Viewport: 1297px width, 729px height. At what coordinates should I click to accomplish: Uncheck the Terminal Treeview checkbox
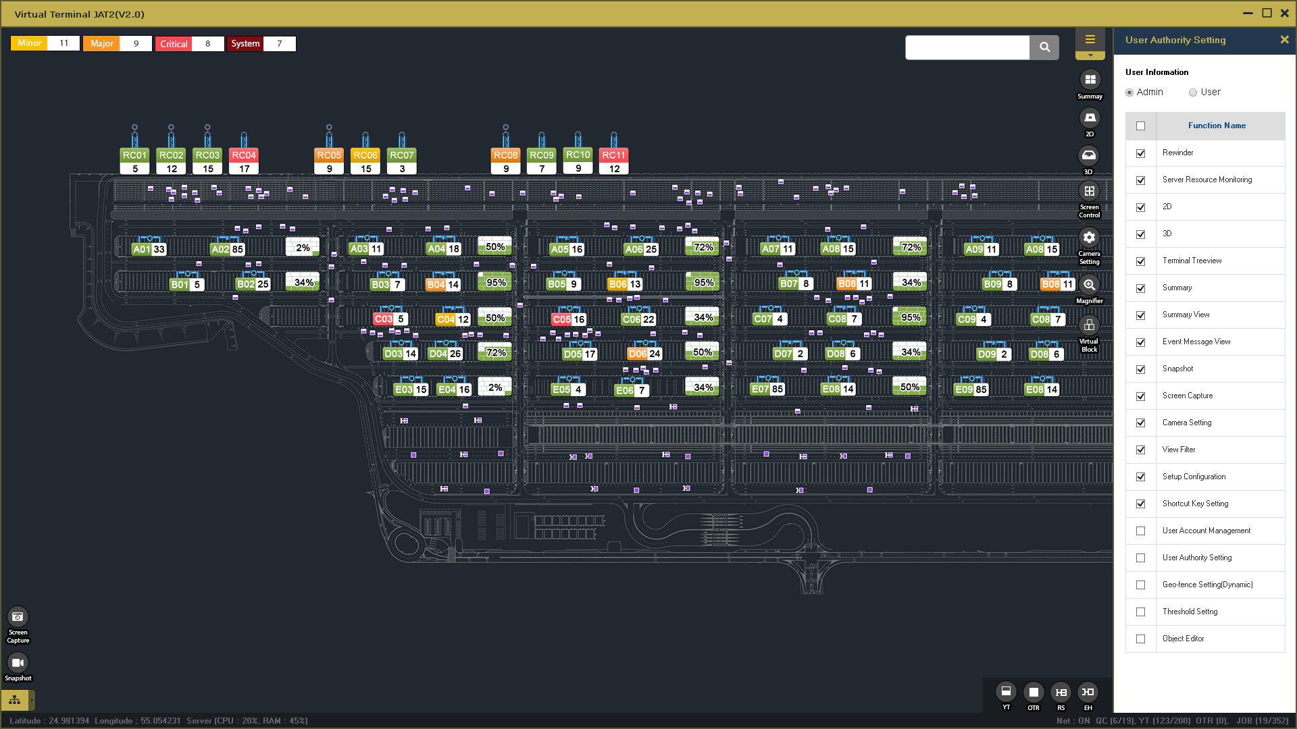pyautogui.click(x=1141, y=261)
